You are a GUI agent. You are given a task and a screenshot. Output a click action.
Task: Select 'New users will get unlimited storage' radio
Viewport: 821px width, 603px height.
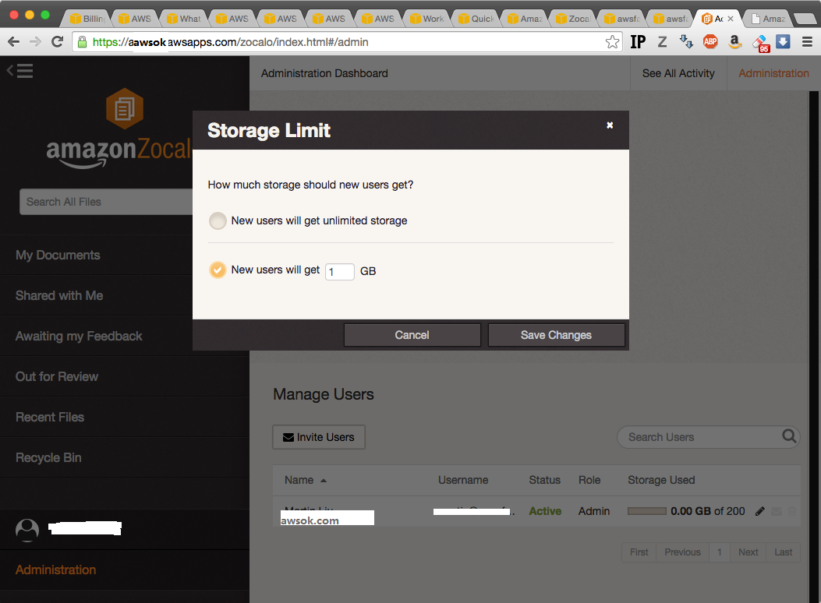[218, 220]
